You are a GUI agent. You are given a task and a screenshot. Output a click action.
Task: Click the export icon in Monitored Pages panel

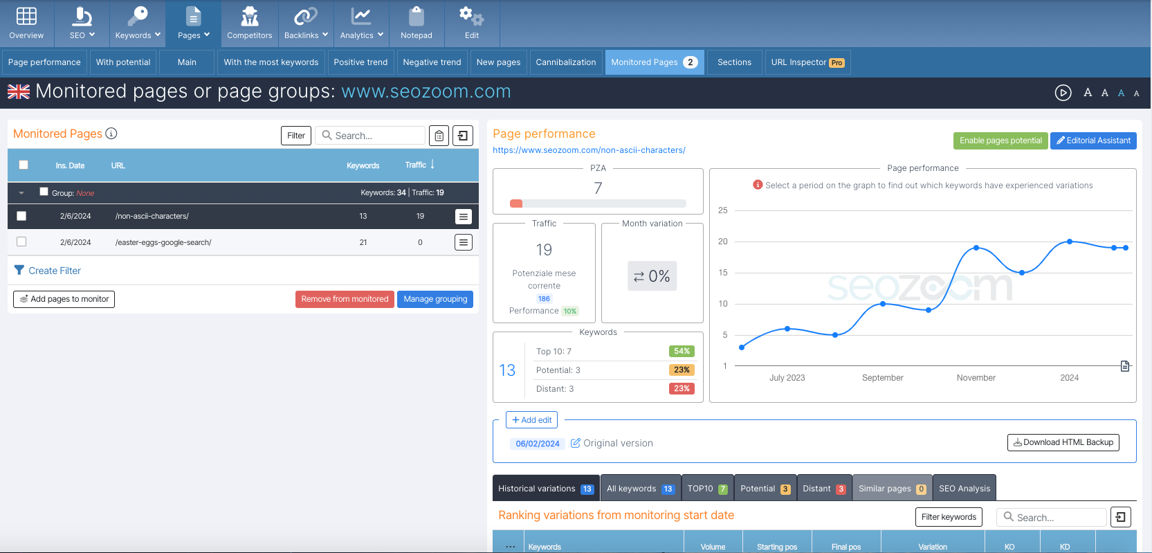tap(463, 136)
